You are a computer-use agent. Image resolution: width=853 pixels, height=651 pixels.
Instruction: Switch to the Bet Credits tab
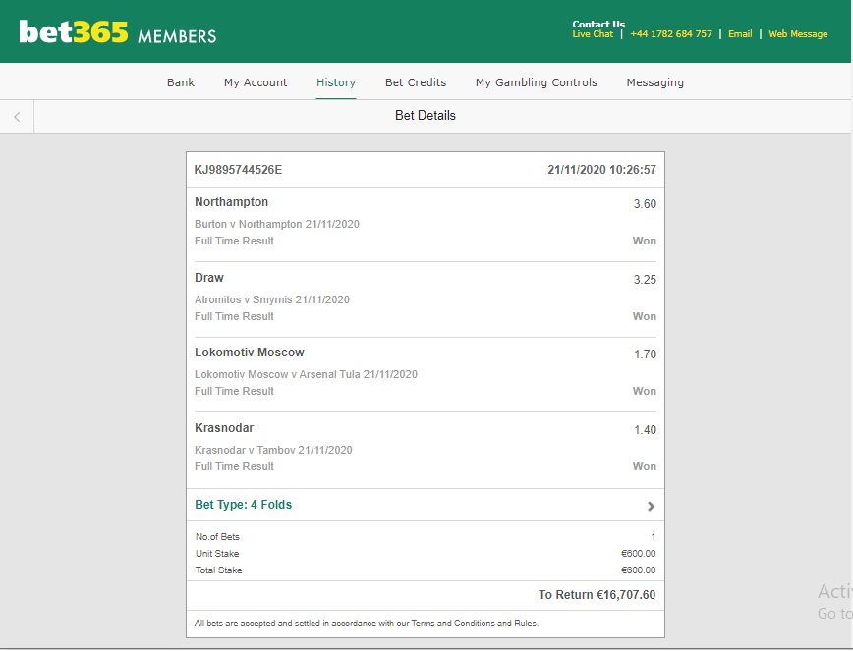pos(416,82)
